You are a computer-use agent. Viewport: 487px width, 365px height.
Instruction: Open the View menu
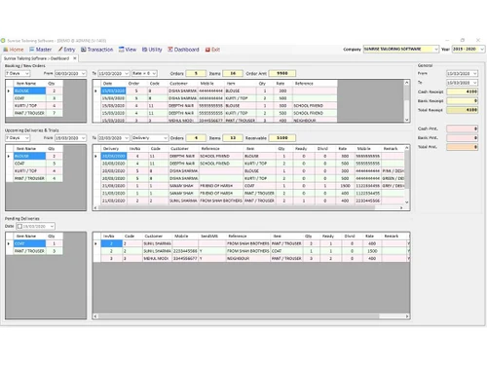(128, 50)
